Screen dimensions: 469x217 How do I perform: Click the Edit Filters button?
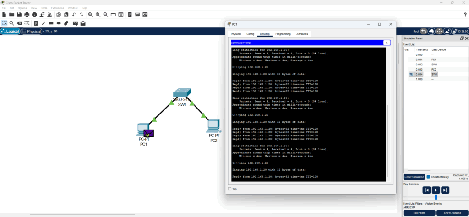click(x=419, y=213)
